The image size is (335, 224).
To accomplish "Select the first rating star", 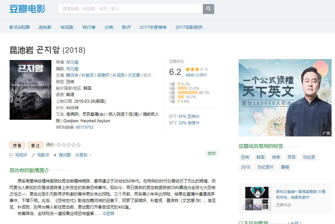I will [59, 145].
